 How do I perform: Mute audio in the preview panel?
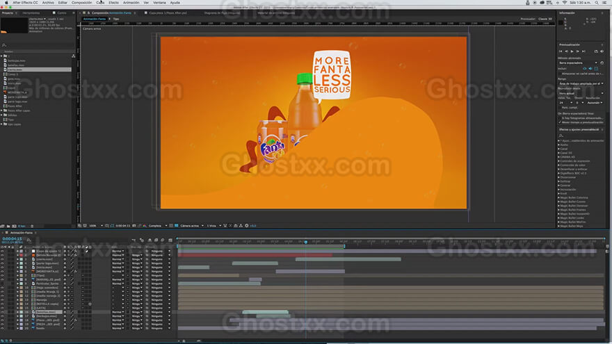(602, 51)
